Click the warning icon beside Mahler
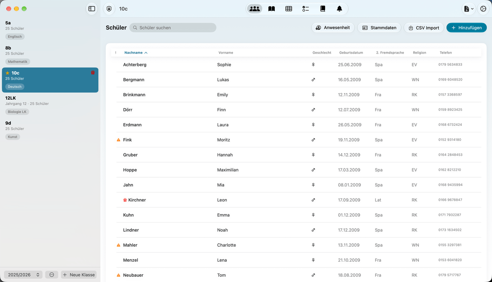 tap(118, 245)
